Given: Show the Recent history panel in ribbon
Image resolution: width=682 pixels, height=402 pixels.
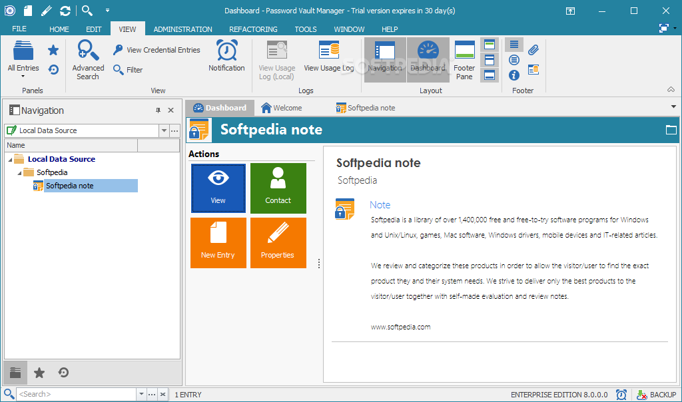Looking at the screenshot, I should (53, 69).
